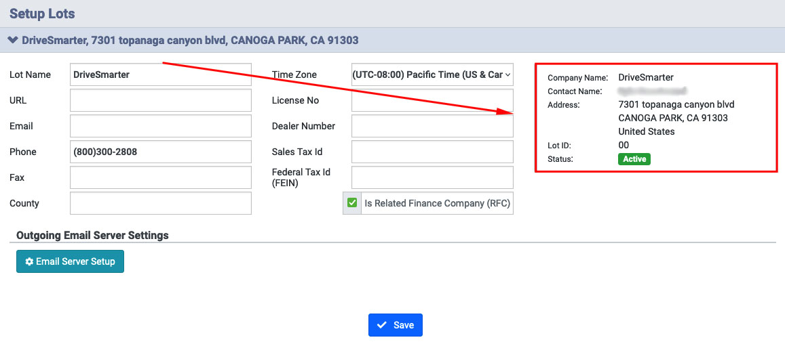This screenshot has height=344, width=785.
Task: Collapse the DriveSmarter lot section chevron
Action: pyautogui.click(x=12, y=41)
